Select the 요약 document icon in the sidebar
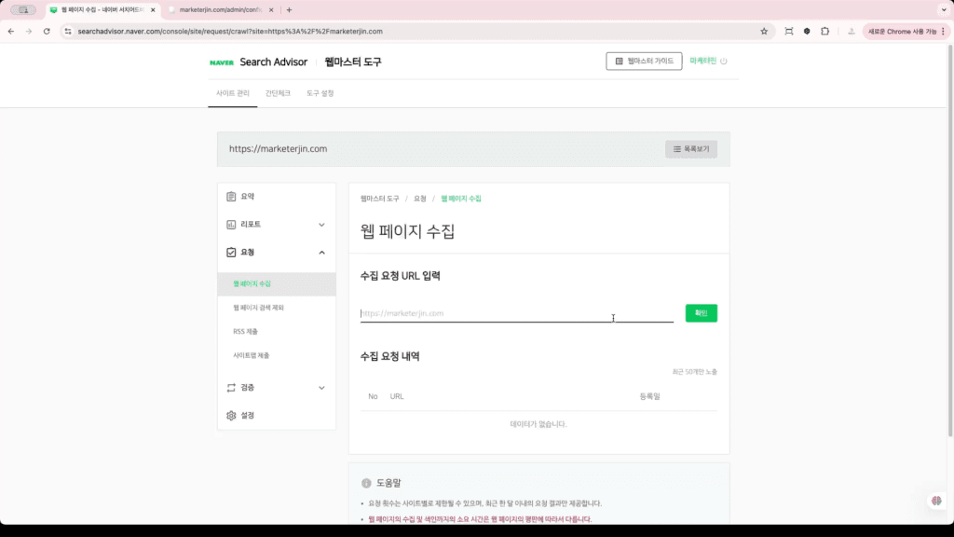This screenshot has width=954, height=537. pos(230,196)
